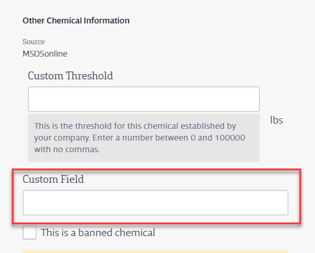Select the lbs unit text
Screen dimensions: 315x253
277,120
